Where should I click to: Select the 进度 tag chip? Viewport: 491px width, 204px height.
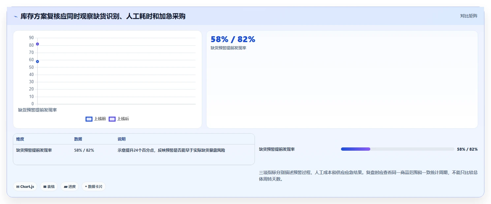coord(70,187)
